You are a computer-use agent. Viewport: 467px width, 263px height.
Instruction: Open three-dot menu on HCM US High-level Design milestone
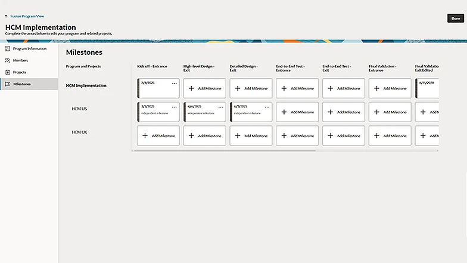pyautogui.click(x=221, y=107)
